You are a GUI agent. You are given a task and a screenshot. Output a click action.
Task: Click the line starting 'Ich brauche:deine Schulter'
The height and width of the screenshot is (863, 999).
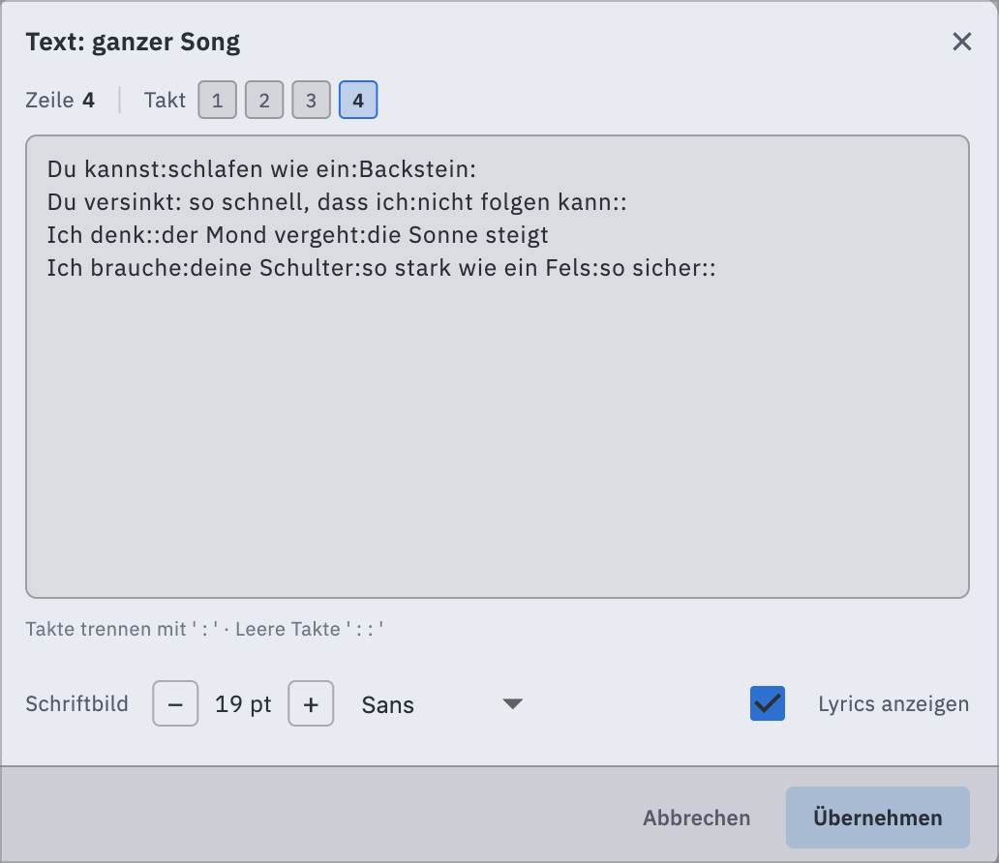tap(381, 268)
